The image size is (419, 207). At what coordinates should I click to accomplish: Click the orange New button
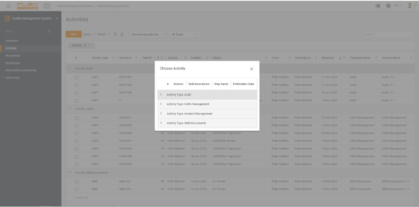tap(73, 34)
